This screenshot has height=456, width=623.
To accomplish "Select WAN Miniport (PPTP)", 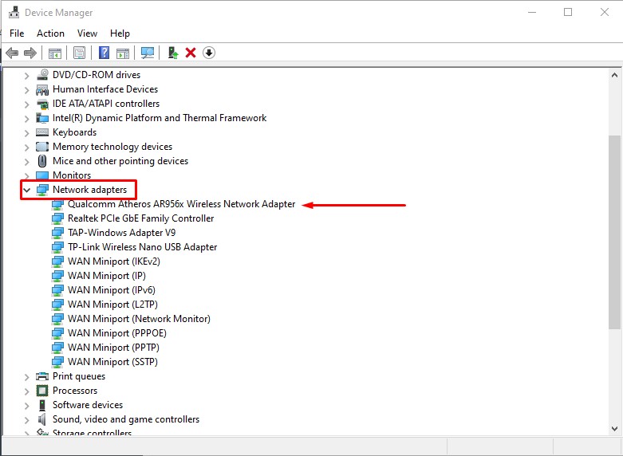I will [x=113, y=347].
